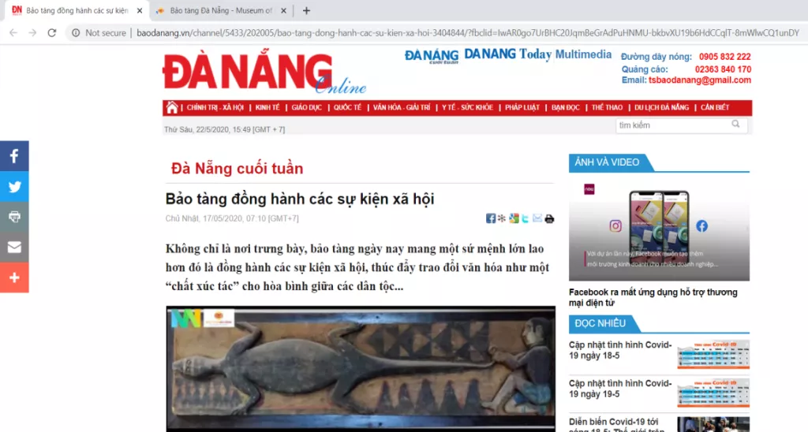Image resolution: width=808 pixels, height=432 pixels.
Task: Click the asterisk-shaped share icon beside article date
Action: 502,218
